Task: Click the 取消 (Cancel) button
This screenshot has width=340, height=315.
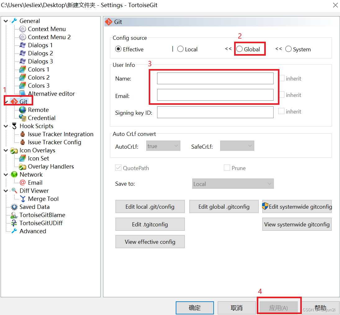Action: coord(237,308)
